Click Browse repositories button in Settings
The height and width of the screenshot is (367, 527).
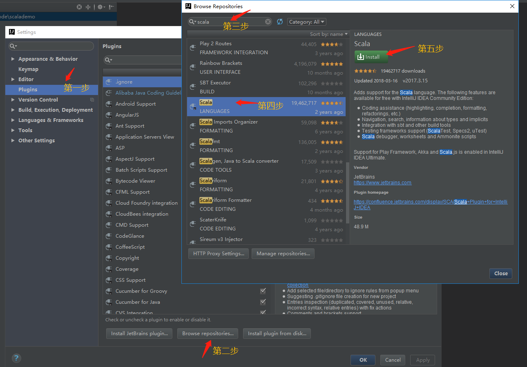click(208, 334)
